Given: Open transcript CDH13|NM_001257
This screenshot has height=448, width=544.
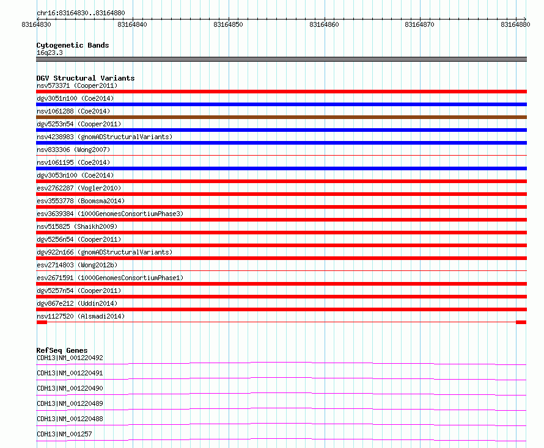Looking at the screenshot, I should tap(64, 434).
